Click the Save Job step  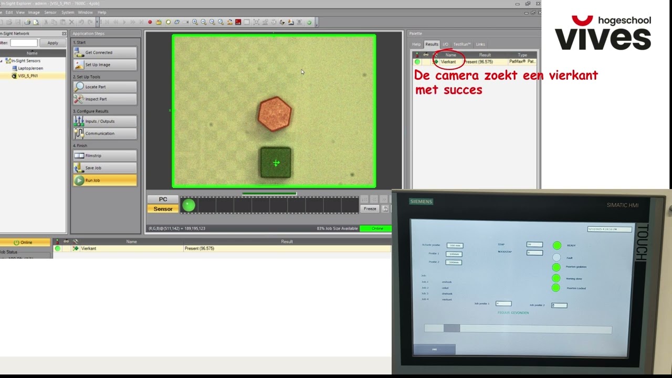[x=105, y=168]
